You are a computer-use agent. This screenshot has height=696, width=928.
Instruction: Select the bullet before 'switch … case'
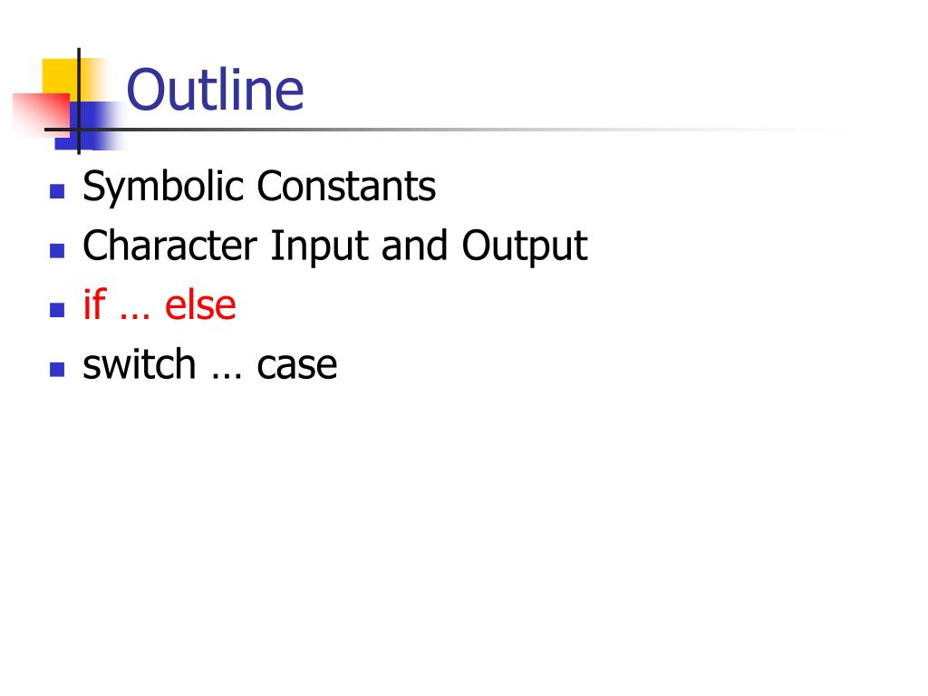(57, 370)
